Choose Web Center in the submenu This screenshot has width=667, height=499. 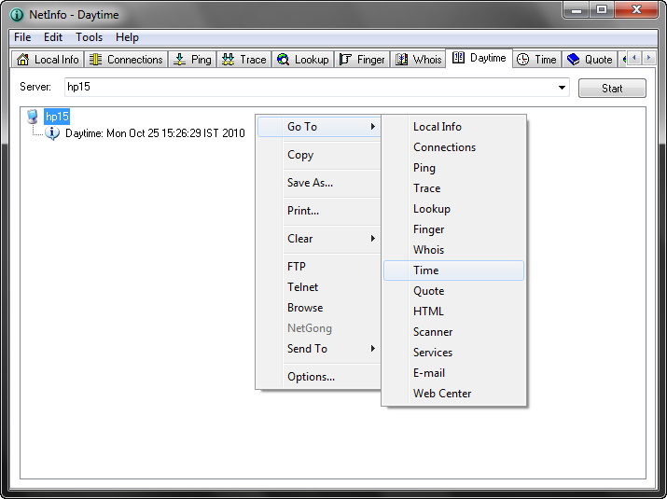click(442, 394)
